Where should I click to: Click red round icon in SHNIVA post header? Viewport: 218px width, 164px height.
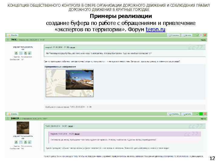tap(205, 114)
